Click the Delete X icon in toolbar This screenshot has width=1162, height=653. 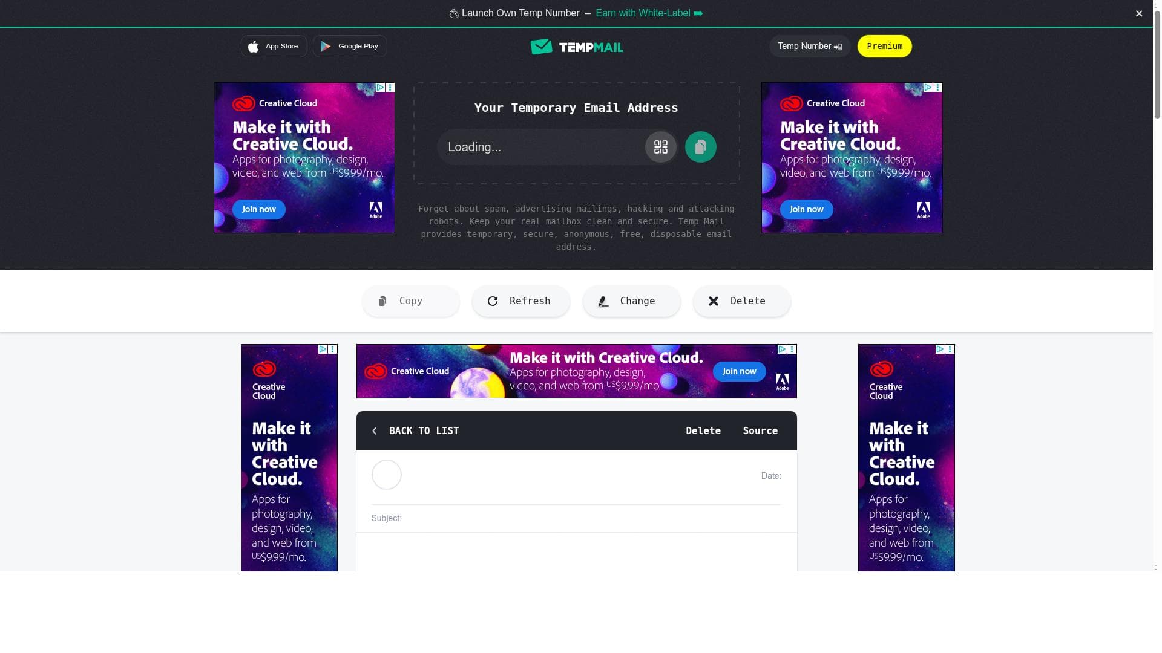714,301
